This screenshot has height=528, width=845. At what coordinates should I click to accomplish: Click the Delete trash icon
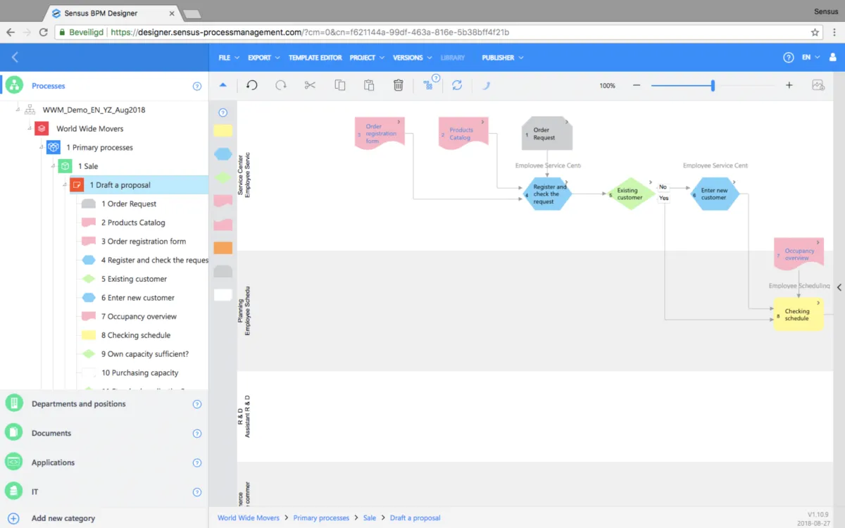tap(398, 85)
